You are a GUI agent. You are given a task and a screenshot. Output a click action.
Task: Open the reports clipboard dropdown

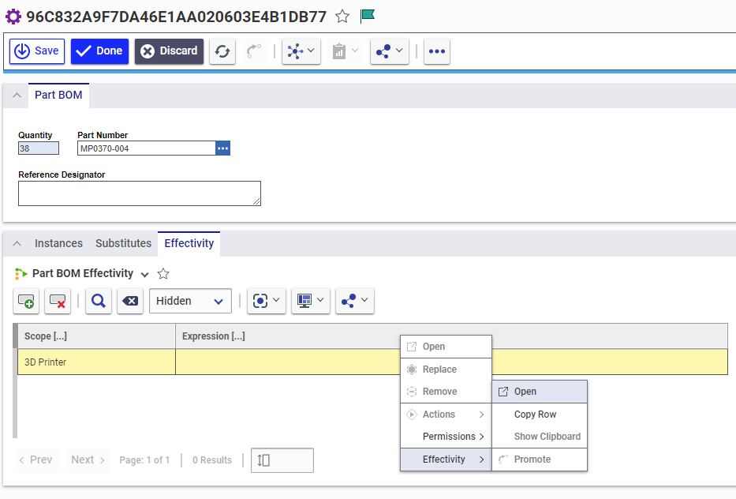pos(346,51)
